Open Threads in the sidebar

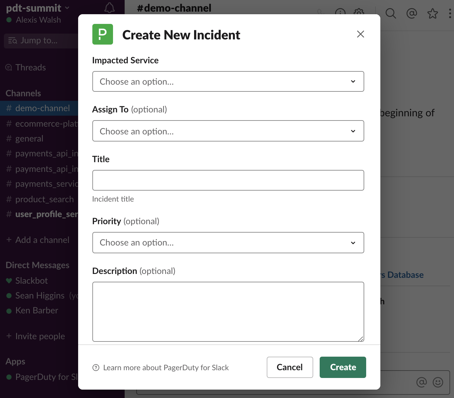[30, 68]
